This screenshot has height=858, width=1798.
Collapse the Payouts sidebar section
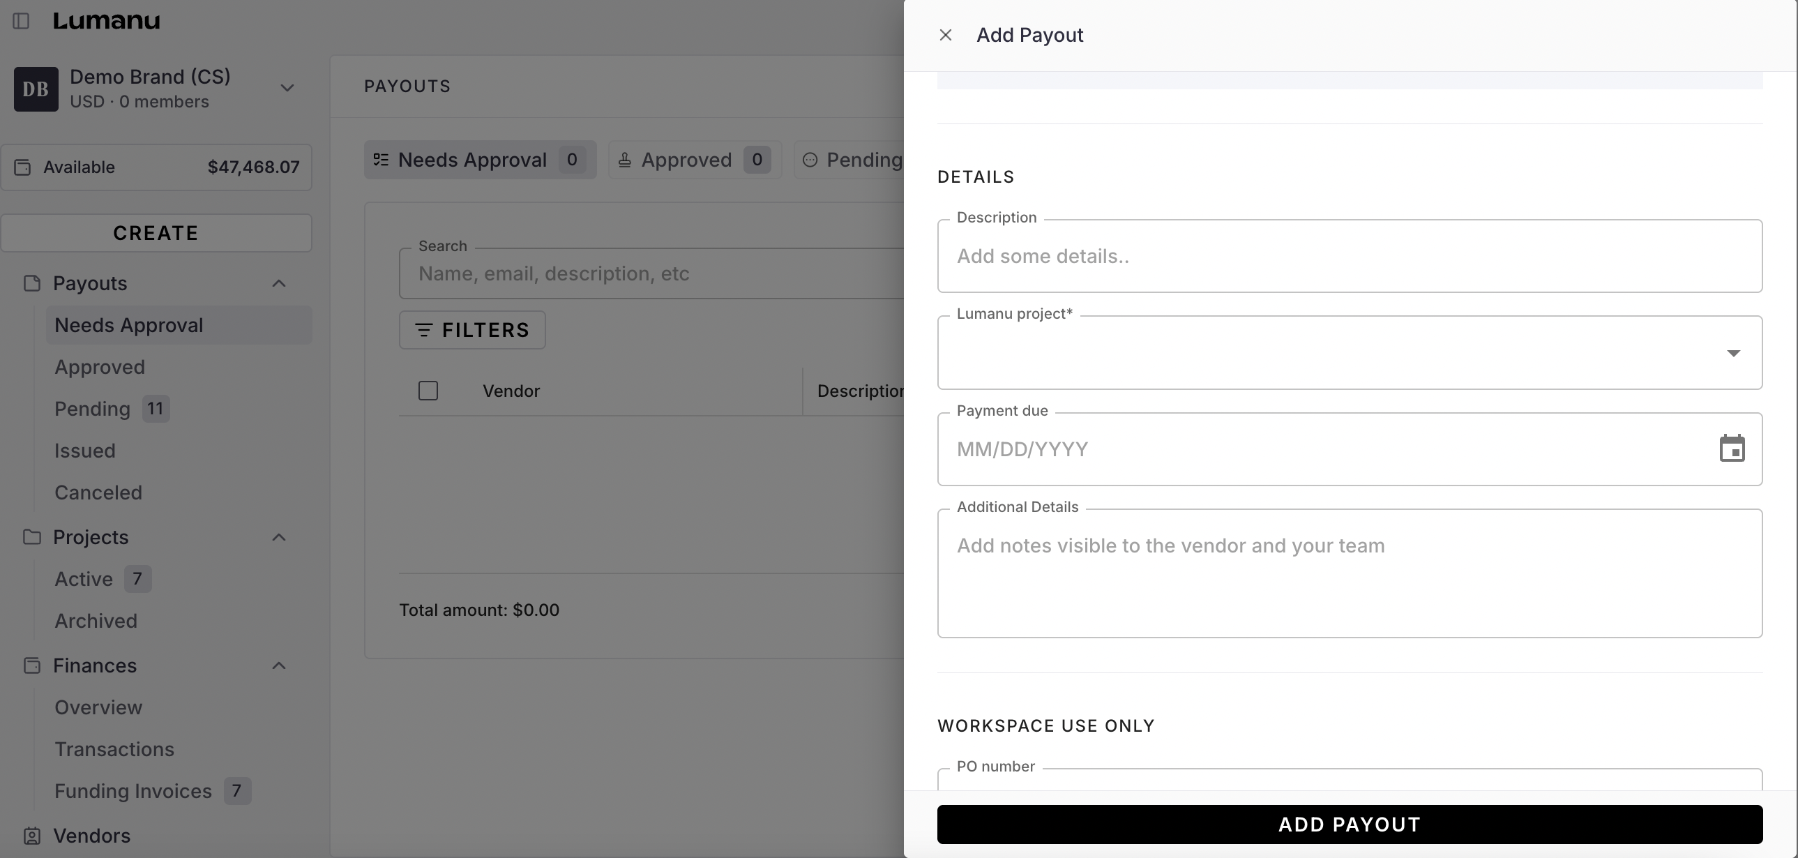[x=278, y=283]
